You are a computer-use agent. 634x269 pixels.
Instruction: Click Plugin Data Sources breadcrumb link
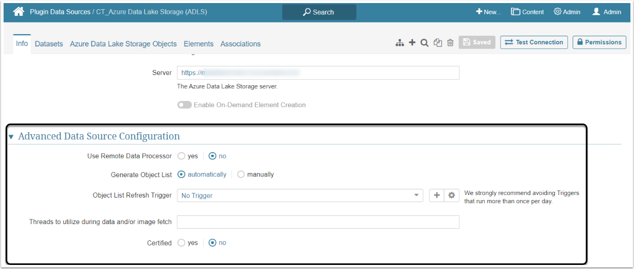[60, 12]
